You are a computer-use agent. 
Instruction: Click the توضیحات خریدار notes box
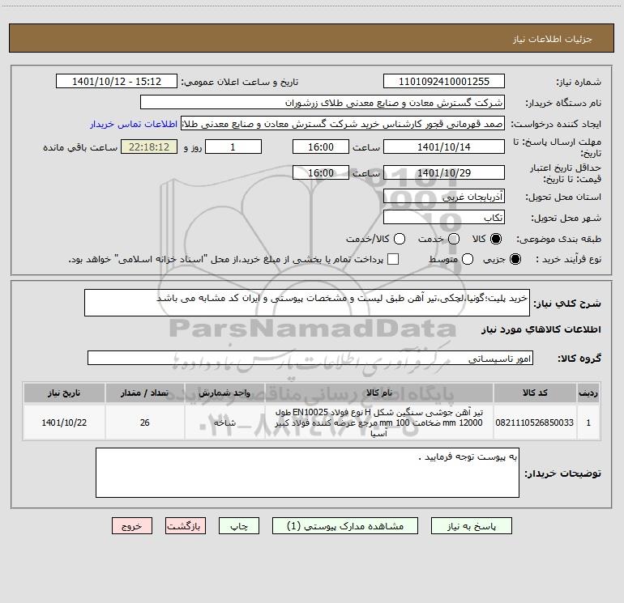coord(307,473)
